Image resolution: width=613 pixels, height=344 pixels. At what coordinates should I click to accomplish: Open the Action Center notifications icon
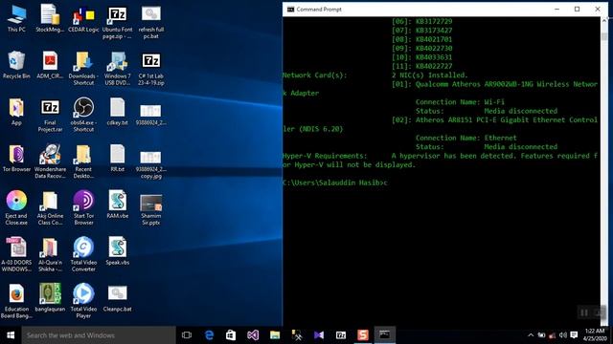[x=574, y=335]
